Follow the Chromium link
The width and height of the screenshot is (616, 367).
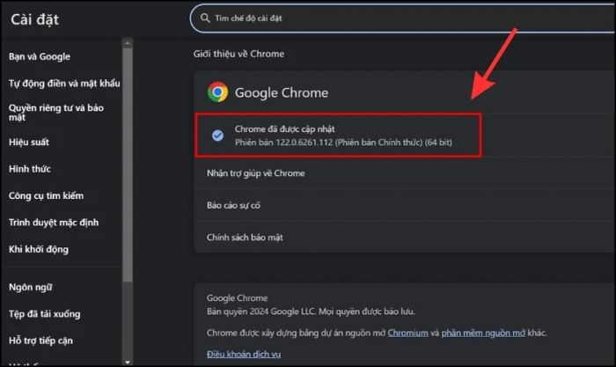click(x=407, y=333)
